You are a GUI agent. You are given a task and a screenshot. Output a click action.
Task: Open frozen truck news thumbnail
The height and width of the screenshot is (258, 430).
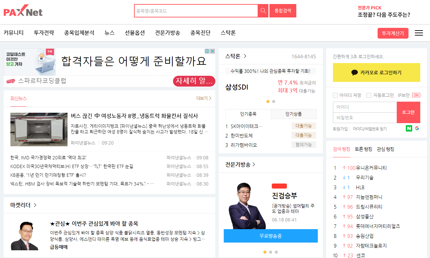[39, 130]
